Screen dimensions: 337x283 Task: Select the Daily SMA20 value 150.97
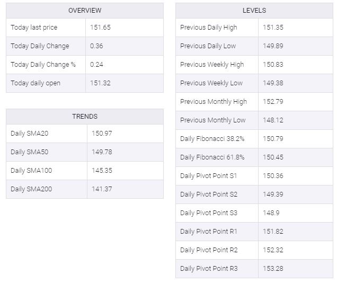[102, 133]
